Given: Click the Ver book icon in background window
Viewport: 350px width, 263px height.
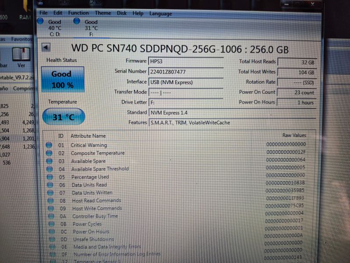Looking at the screenshot, I should pos(21,54).
